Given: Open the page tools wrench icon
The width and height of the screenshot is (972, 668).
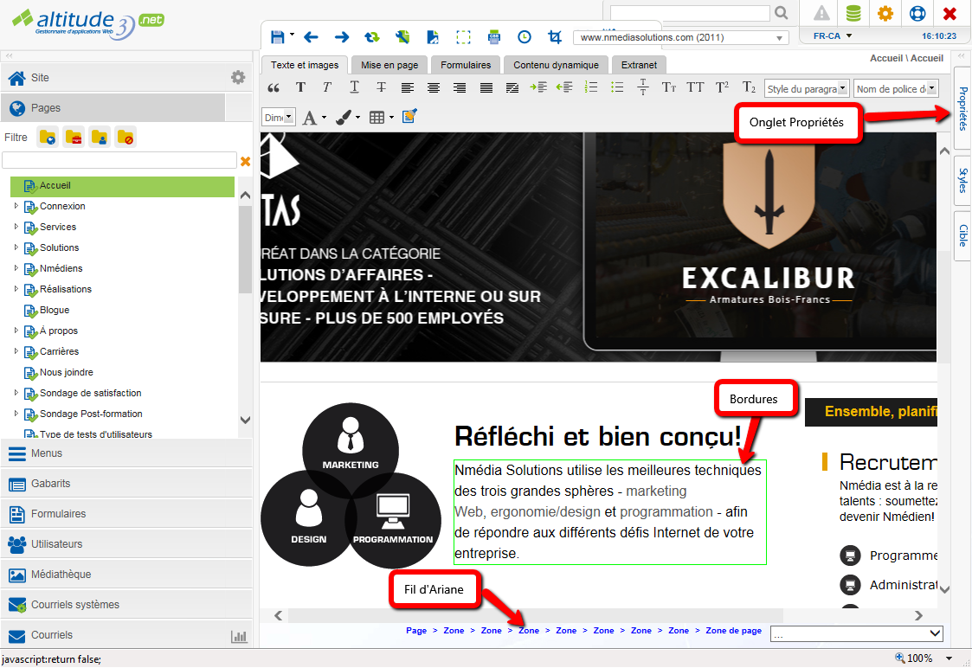Looking at the screenshot, I should (x=402, y=37).
